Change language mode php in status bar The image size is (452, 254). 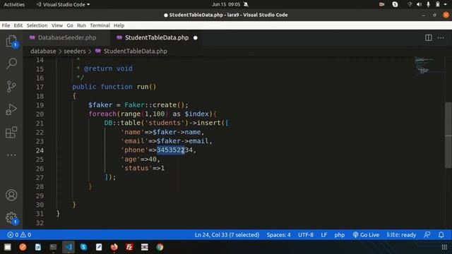click(x=340, y=235)
